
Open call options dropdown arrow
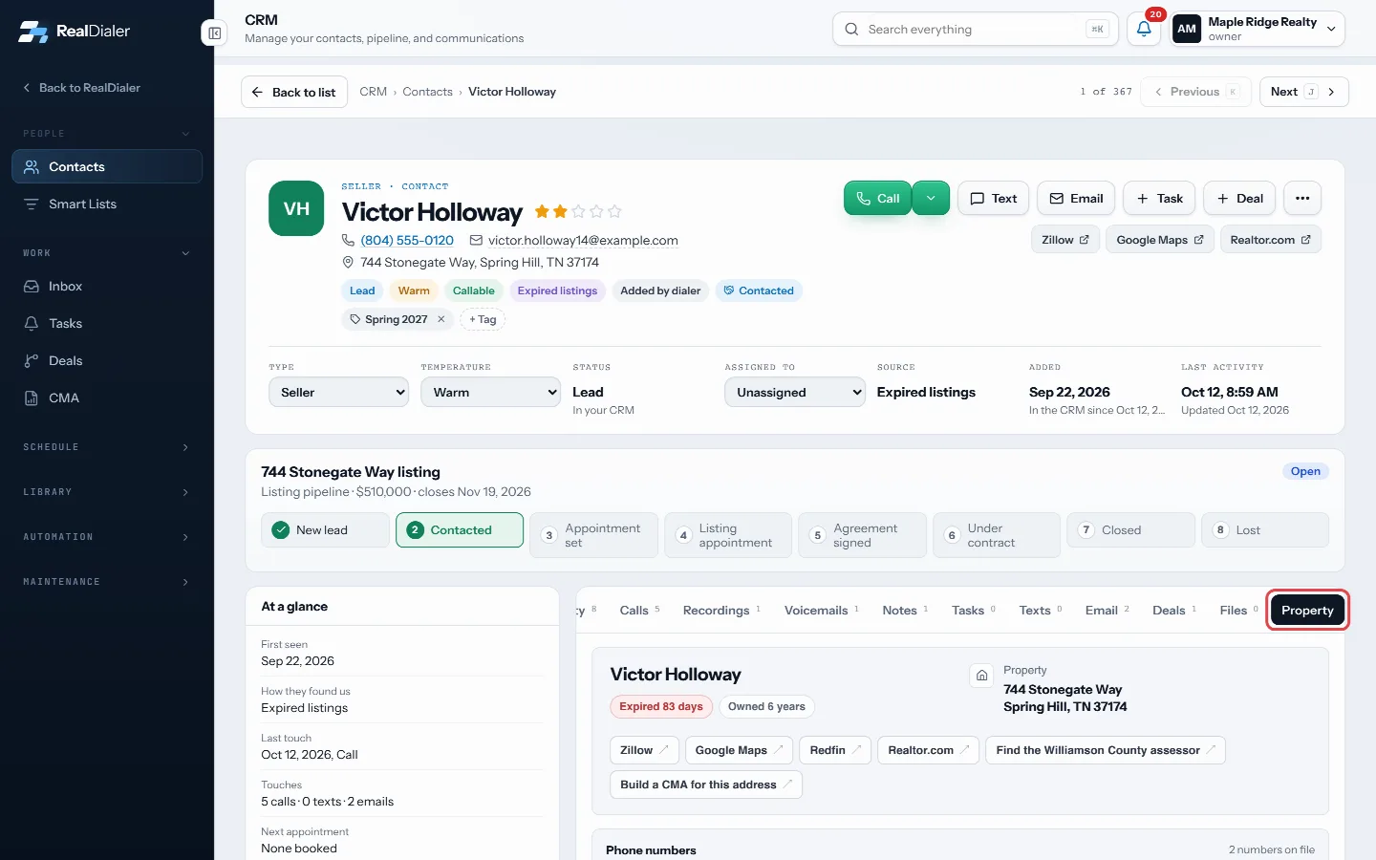tap(931, 198)
